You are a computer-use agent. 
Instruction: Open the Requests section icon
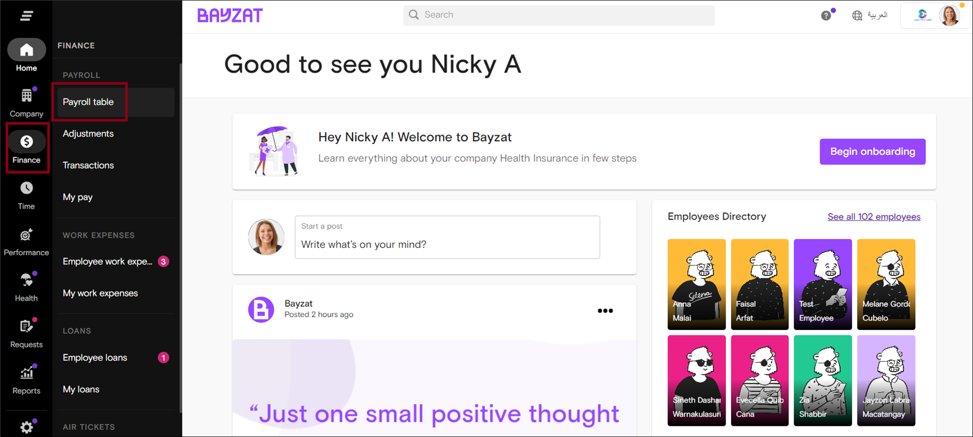point(26,326)
